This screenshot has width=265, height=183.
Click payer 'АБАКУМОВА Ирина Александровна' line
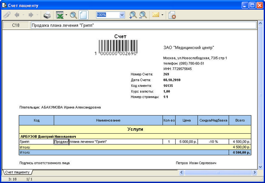(60, 108)
